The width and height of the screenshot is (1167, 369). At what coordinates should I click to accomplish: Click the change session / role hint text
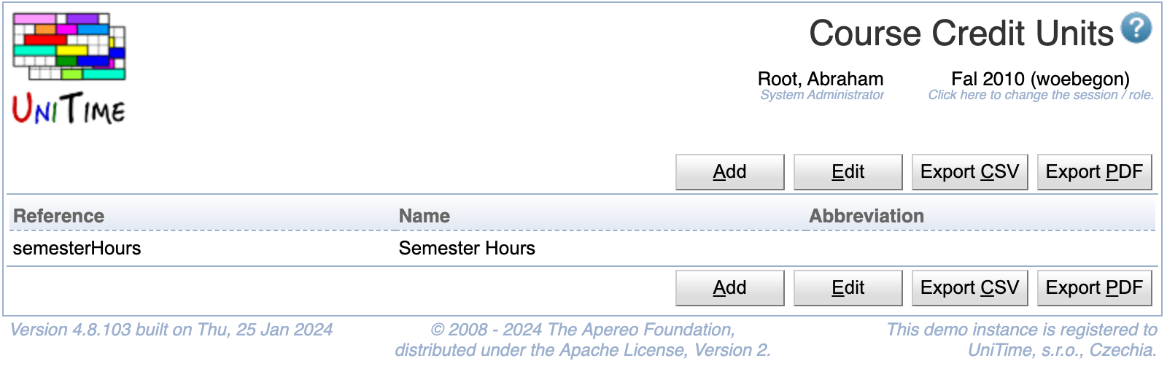click(x=1041, y=95)
